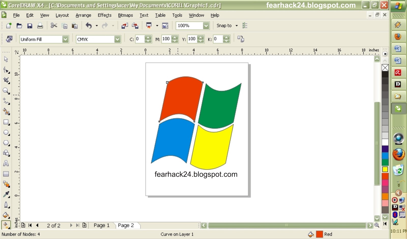Select the Zoom tool
This screenshot has width=407, height=239.
[x=6, y=91]
